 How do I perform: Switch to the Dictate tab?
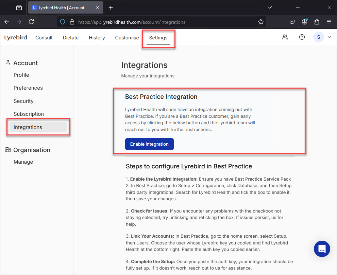[x=71, y=38]
